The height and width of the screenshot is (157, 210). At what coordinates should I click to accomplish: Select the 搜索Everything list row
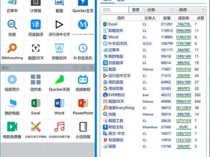point(153,108)
